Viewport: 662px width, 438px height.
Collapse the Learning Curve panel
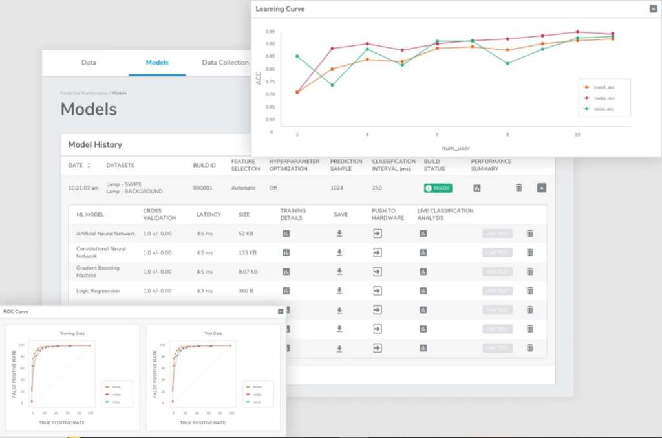click(x=653, y=8)
